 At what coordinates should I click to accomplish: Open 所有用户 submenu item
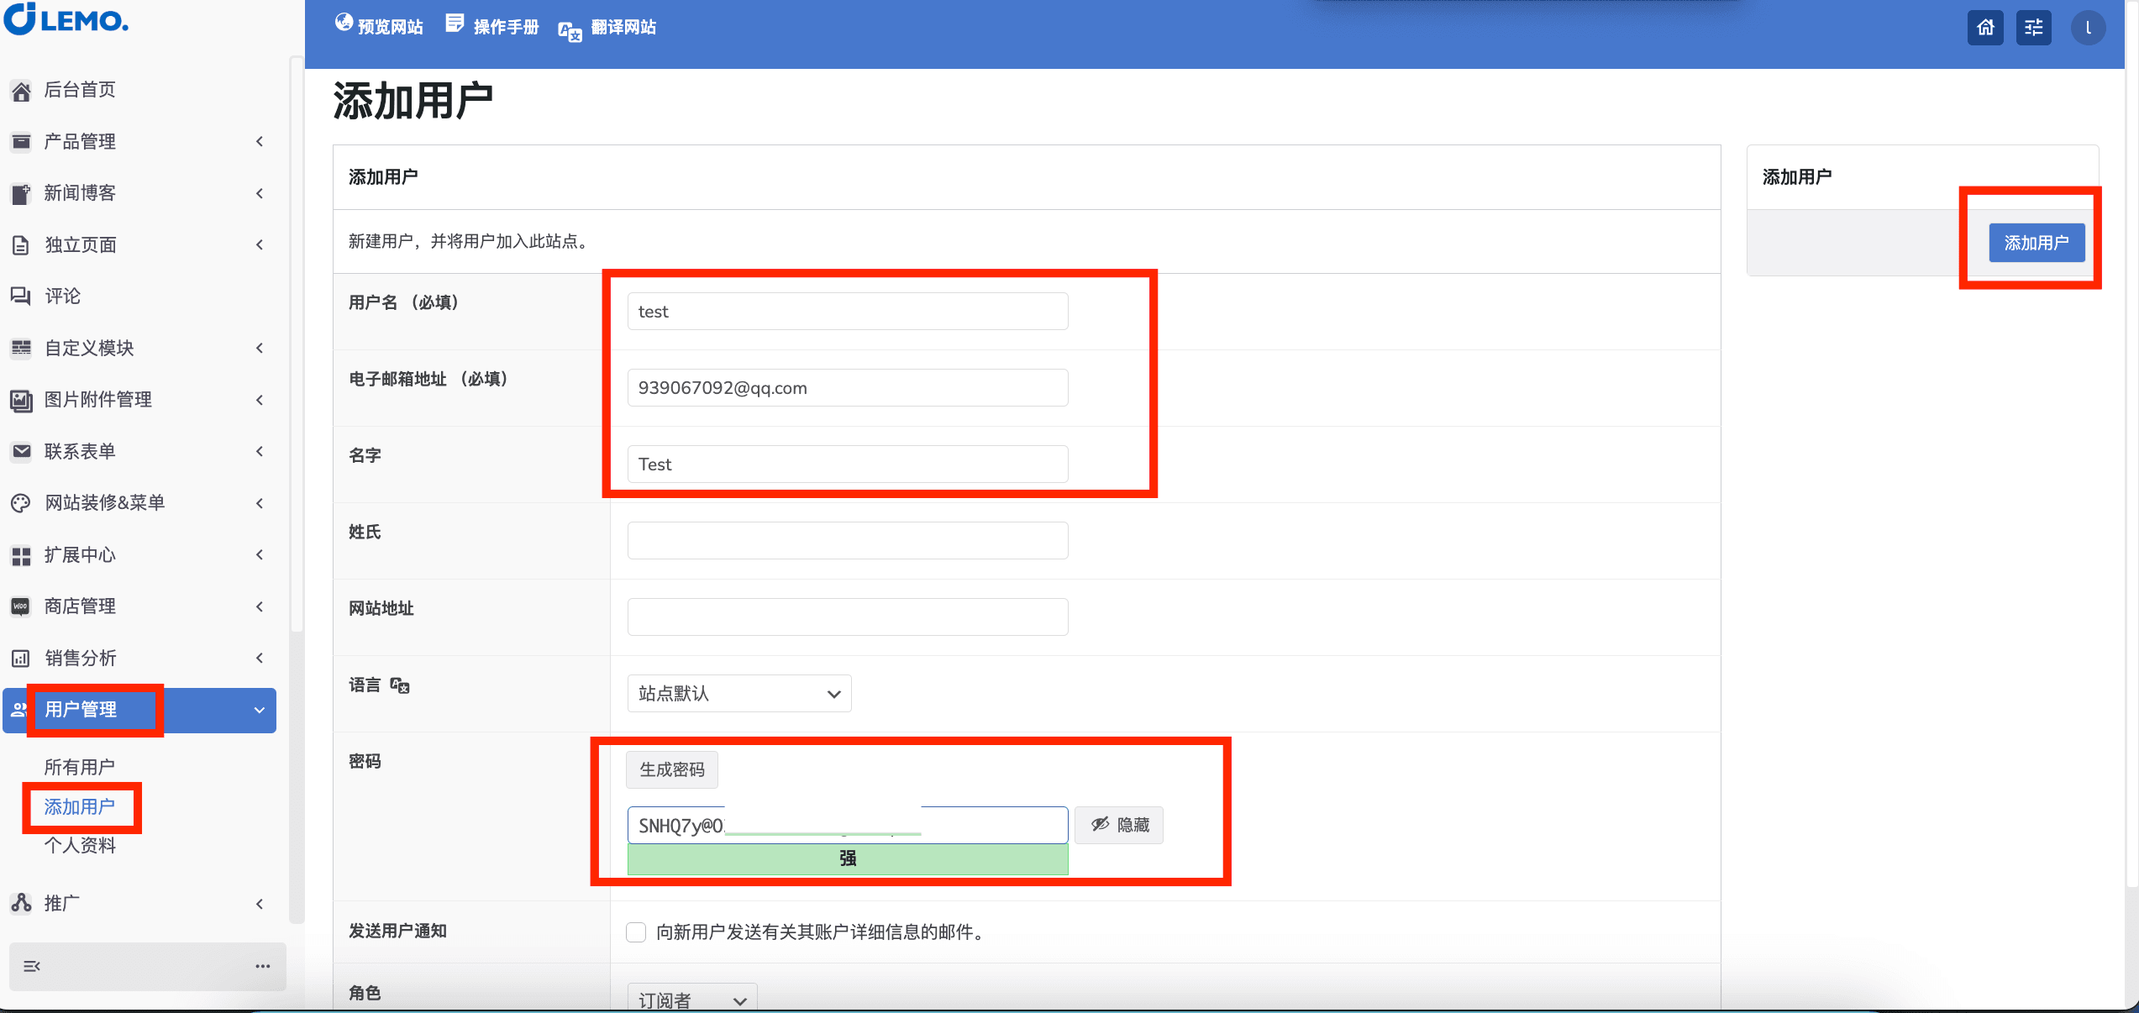pyautogui.click(x=79, y=767)
